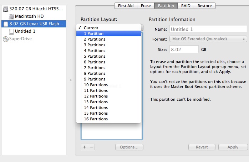Switch to the First Aid tab
Image resolution: width=249 pixels, height=162 pixels.
[126, 6]
